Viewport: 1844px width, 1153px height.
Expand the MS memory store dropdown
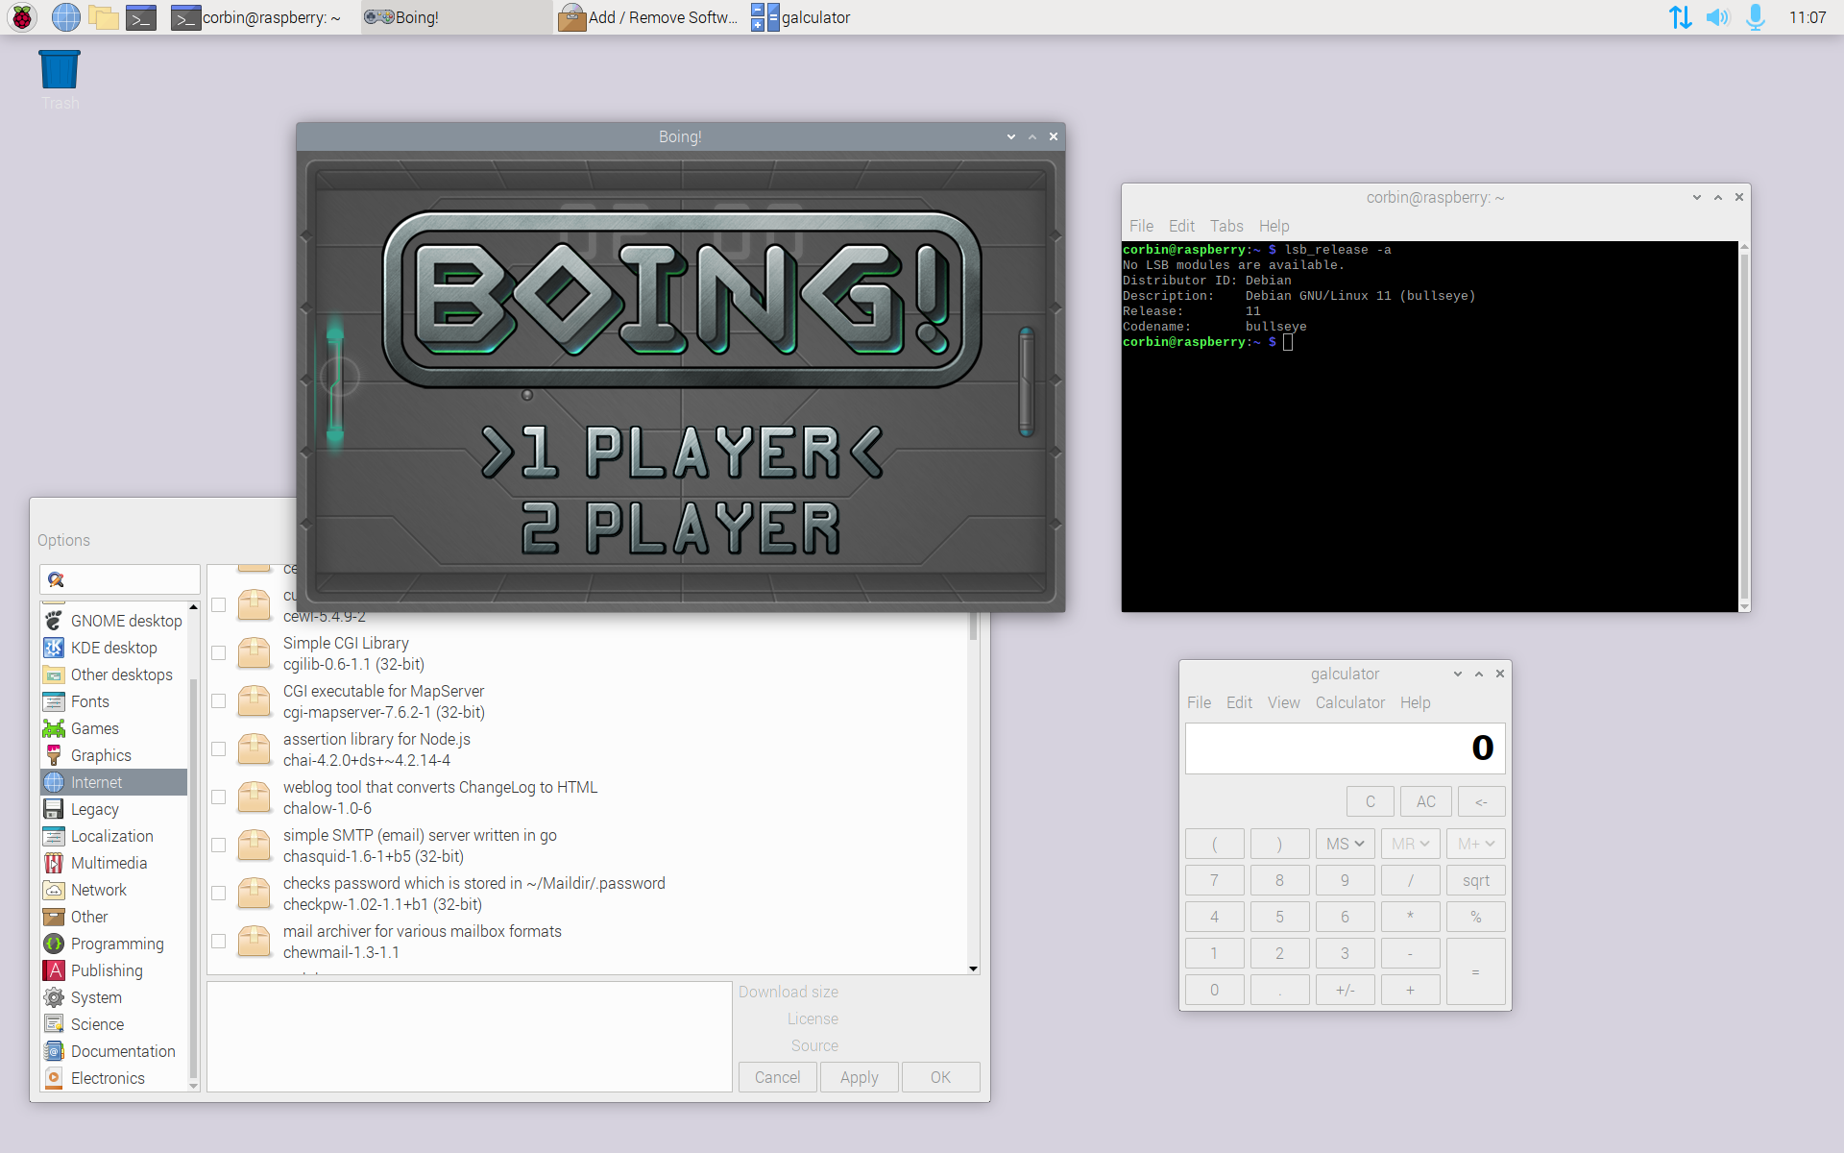(1345, 844)
